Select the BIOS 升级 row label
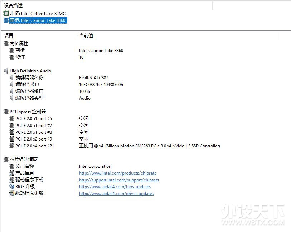This screenshot has width=291, height=232. click(x=25, y=187)
